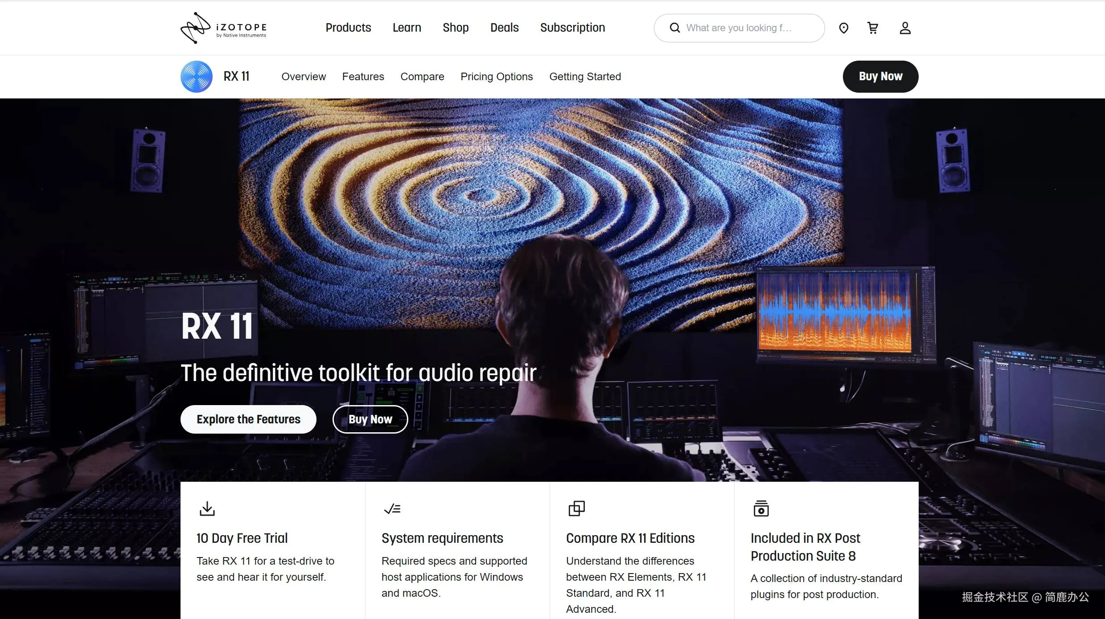
Task: Open Included in RX Post Production Suite 8
Action: pos(805,547)
